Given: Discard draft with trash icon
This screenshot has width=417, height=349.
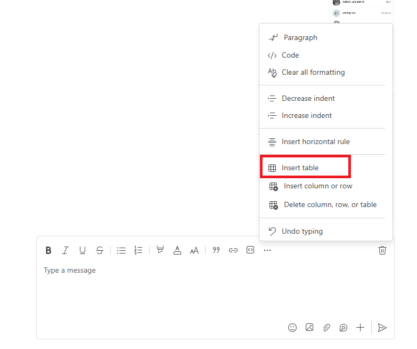Looking at the screenshot, I should [x=382, y=250].
